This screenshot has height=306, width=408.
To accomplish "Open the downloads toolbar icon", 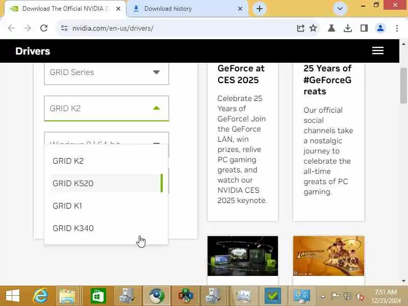I will click(x=348, y=28).
